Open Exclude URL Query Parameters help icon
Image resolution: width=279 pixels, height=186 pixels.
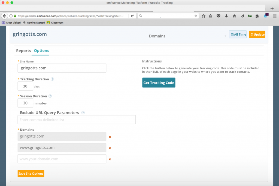pos(83,112)
